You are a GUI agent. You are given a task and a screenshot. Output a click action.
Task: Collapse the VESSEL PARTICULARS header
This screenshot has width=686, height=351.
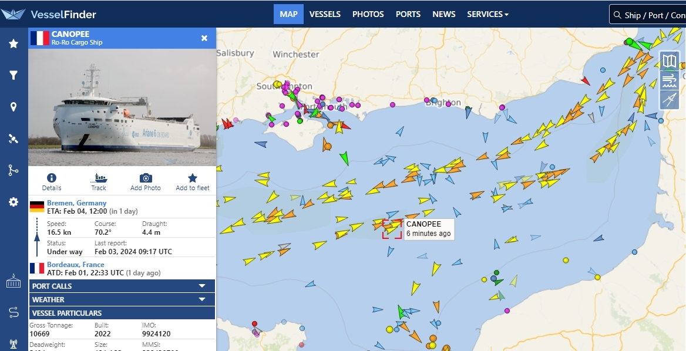pyautogui.click(x=122, y=313)
